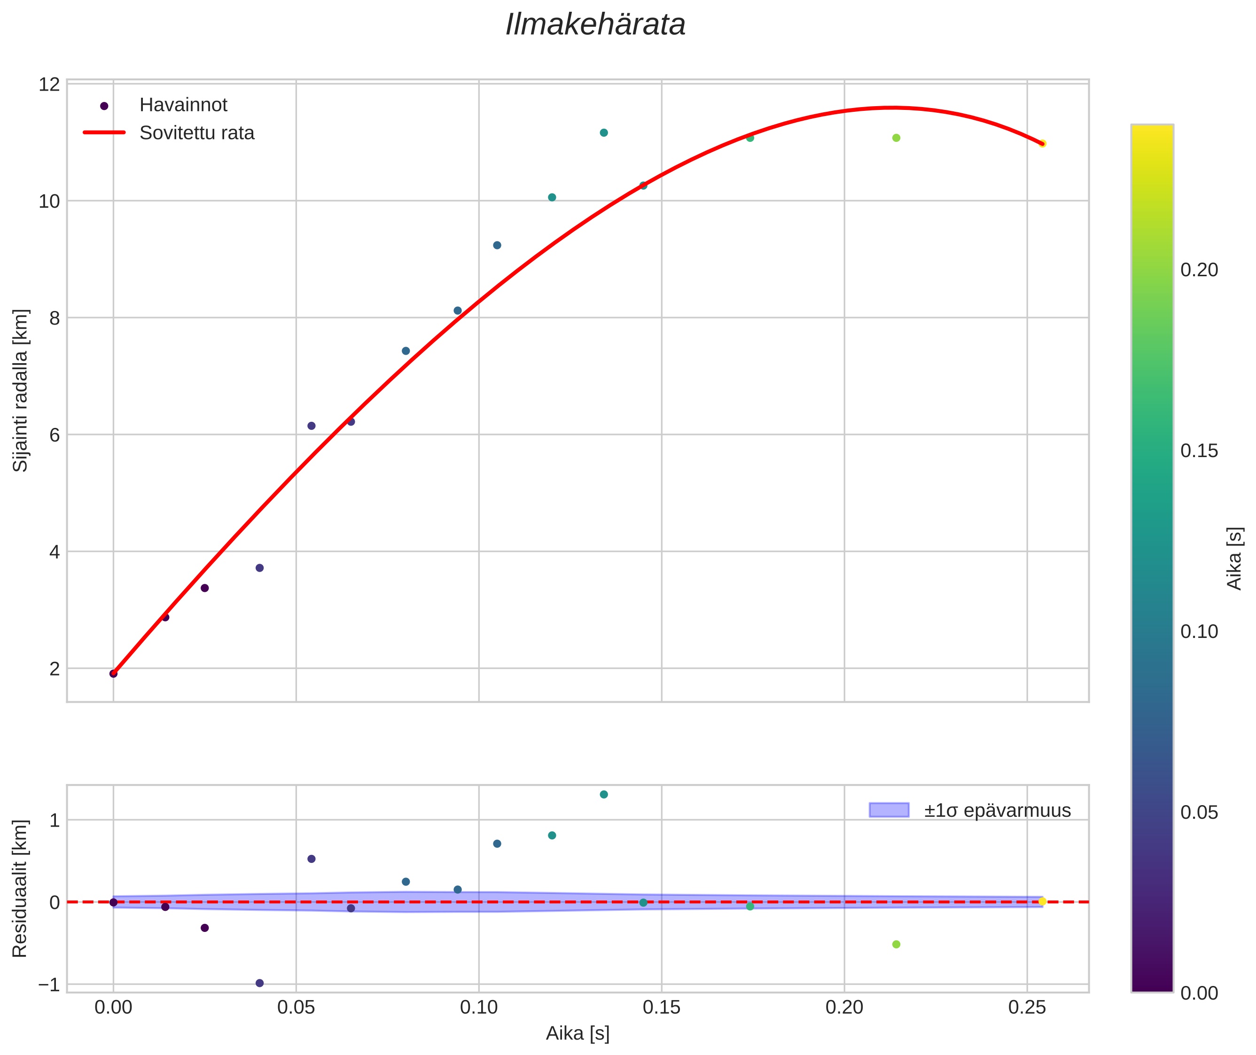Click the Havainnot legend text
This screenshot has height=1055, width=1256.
(x=183, y=105)
